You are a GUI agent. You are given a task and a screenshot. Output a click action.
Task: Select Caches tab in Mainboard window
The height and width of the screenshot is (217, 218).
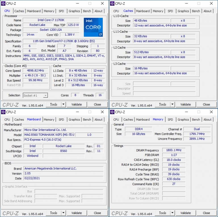(19, 120)
